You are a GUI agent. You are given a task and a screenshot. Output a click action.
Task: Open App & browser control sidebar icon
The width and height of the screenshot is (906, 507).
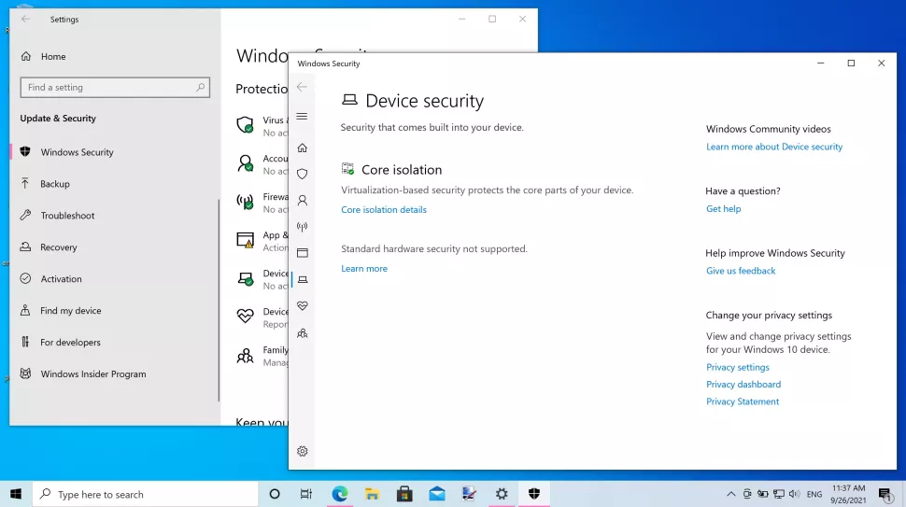[x=303, y=253]
